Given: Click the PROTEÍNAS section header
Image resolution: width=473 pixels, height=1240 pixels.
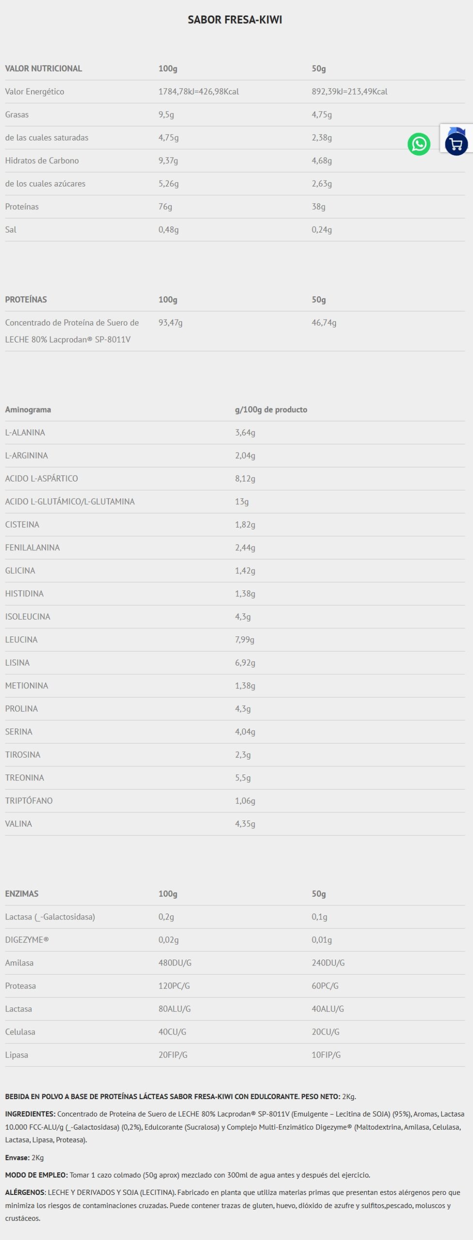Looking at the screenshot, I should click(x=26, y=299).
